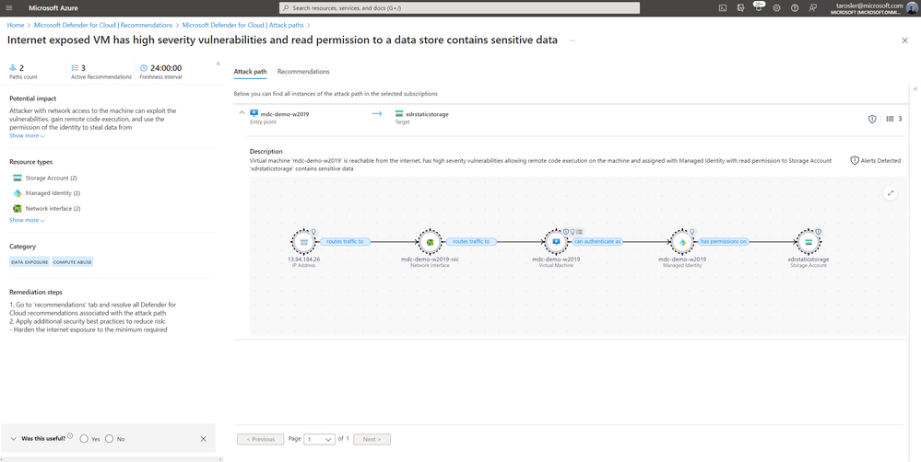Screen dimensions: 921x462
Task: Collapse the mdc-demo-w2019 attack path row
Action: tap(242, 114)
